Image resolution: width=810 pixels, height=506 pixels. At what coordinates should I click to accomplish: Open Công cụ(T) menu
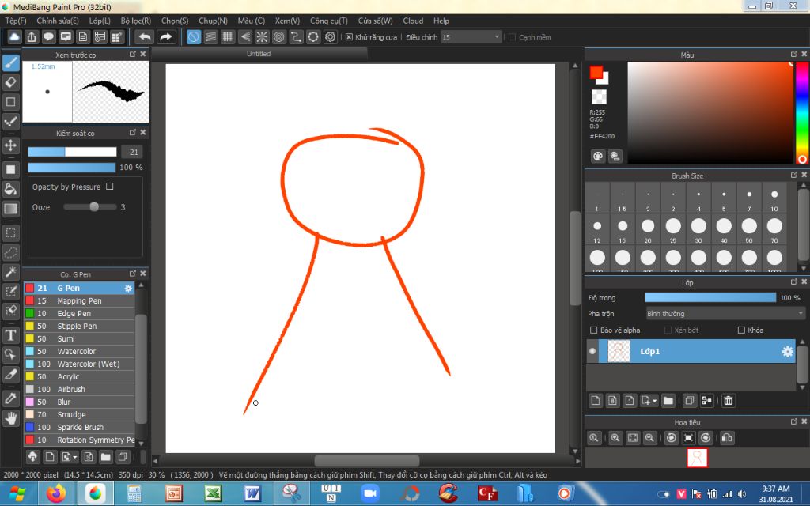tap(328, 21)
